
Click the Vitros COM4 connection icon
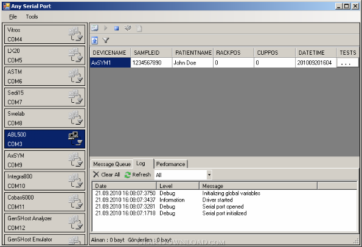click(75, 34)
